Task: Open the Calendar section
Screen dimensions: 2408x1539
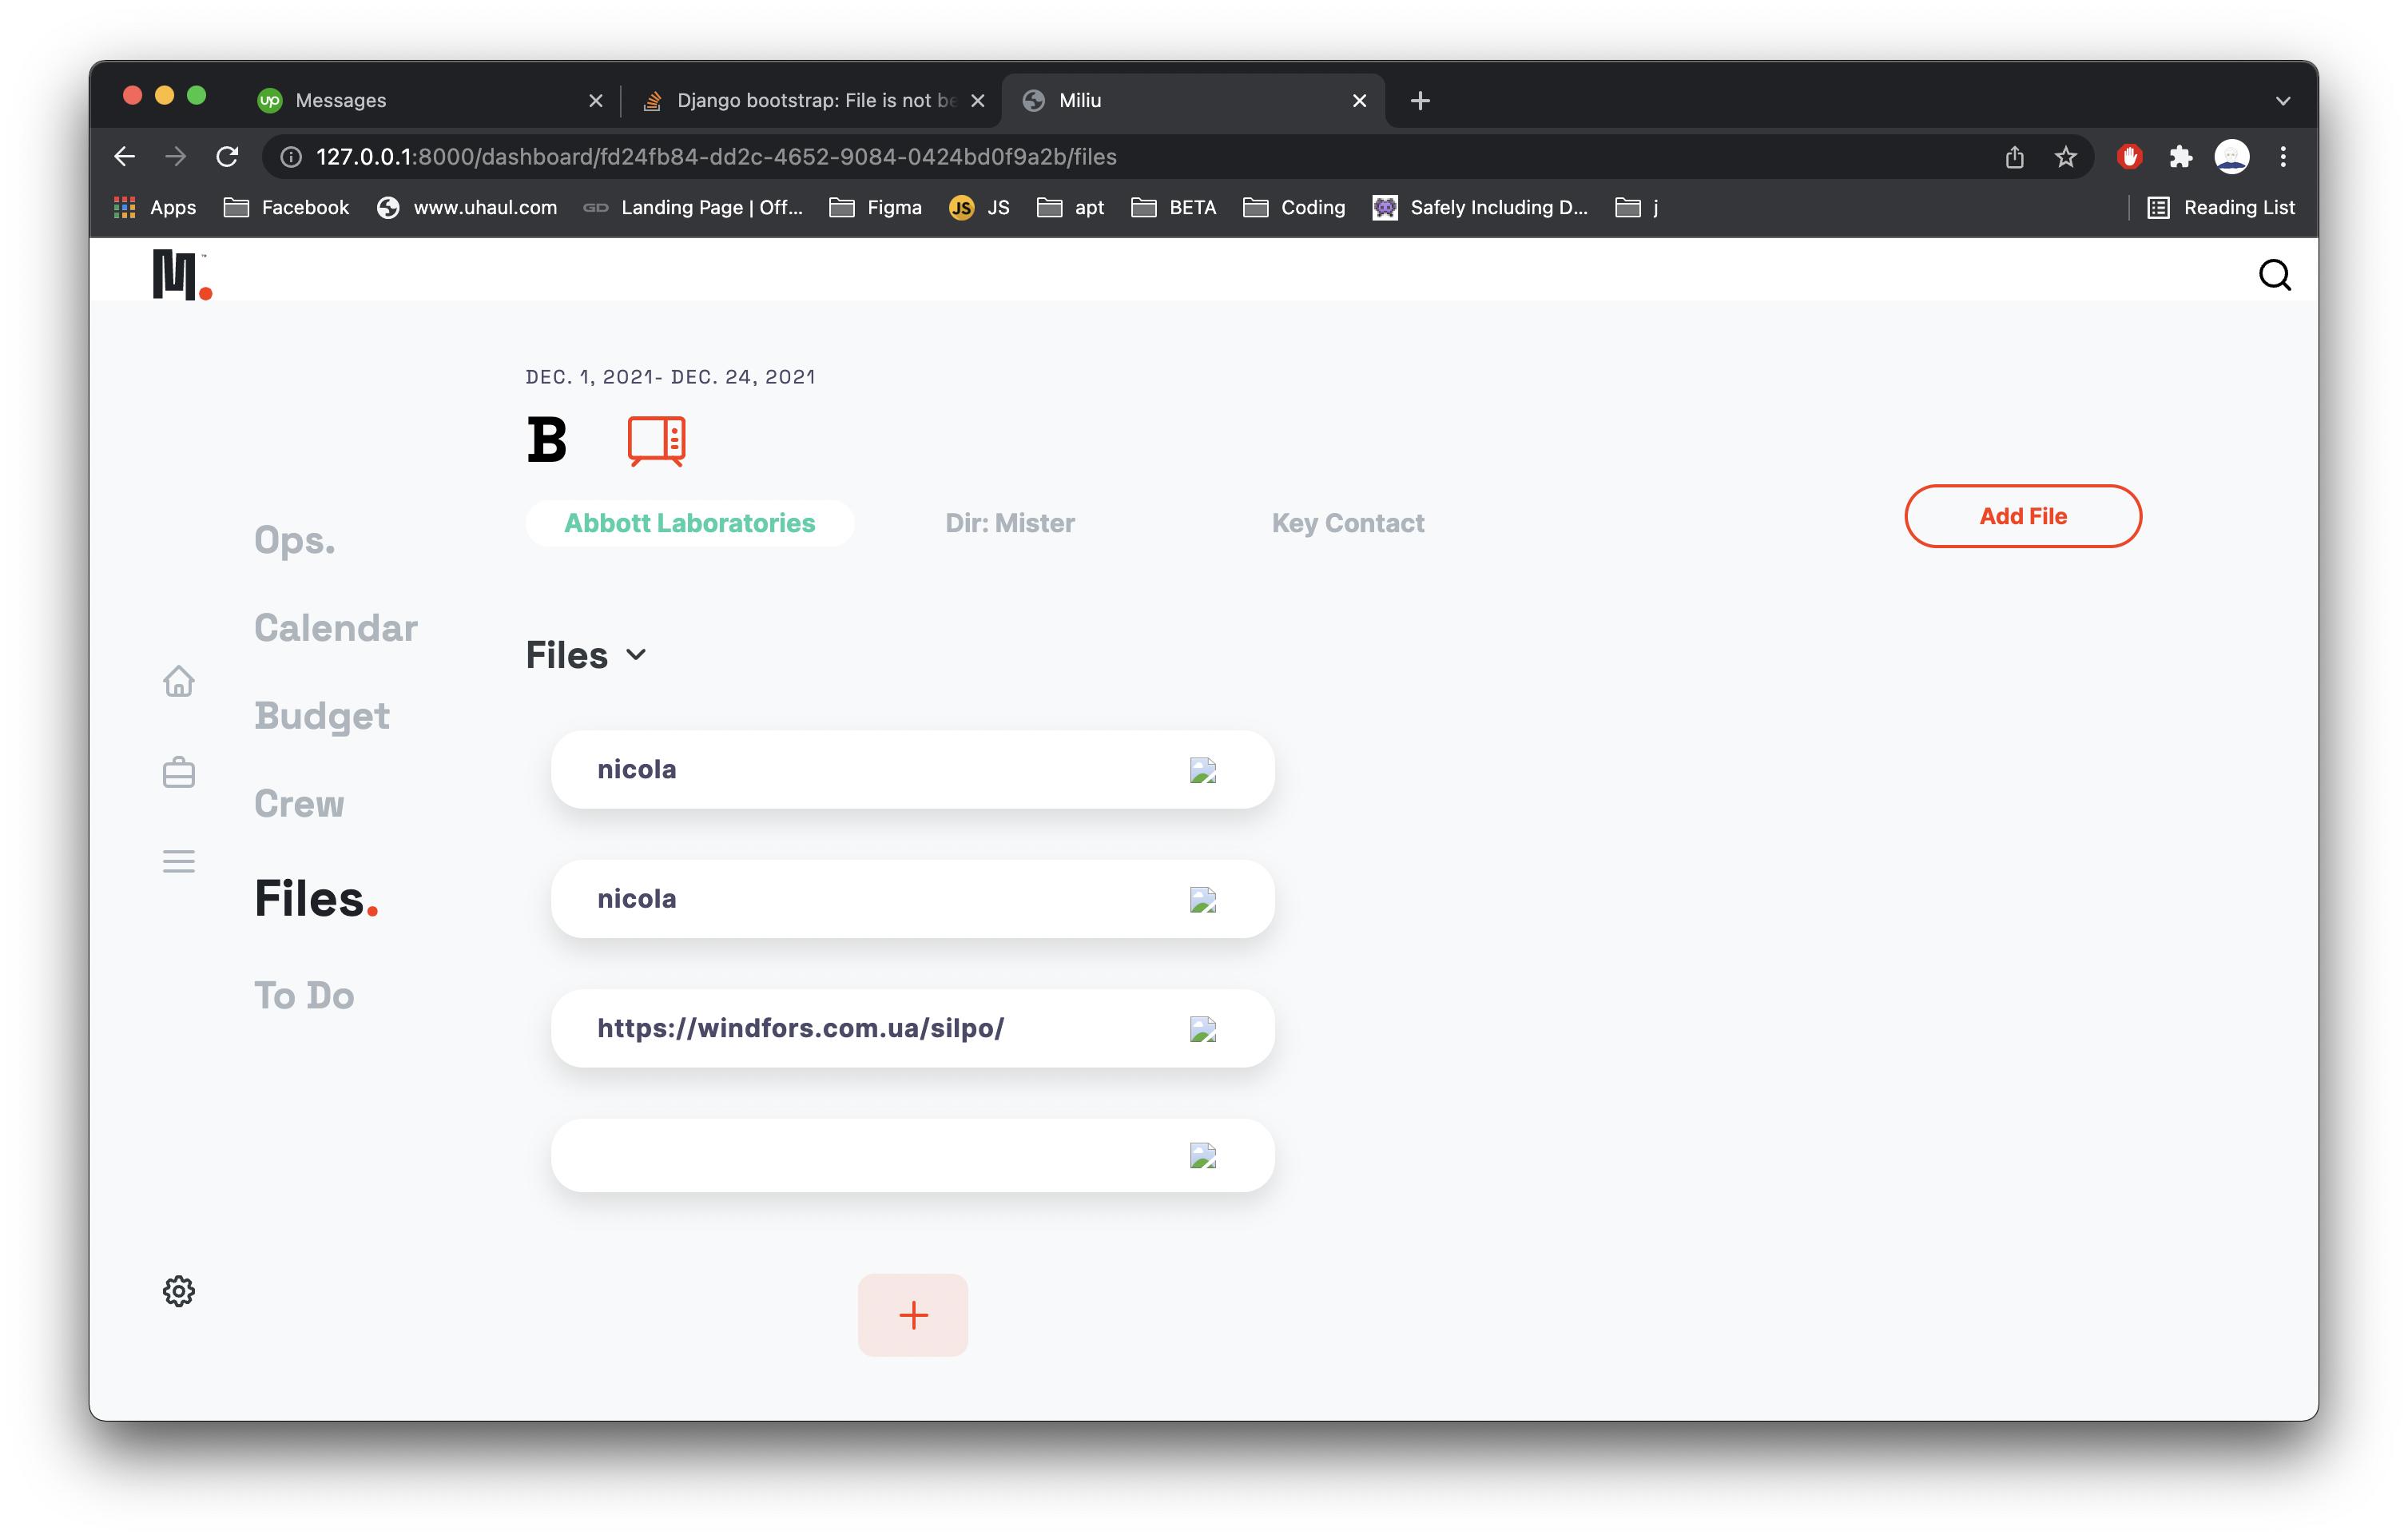Action: [336, 628]
